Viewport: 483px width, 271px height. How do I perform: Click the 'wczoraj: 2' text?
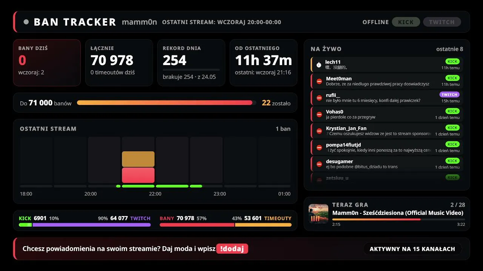(x=31, y=72)
